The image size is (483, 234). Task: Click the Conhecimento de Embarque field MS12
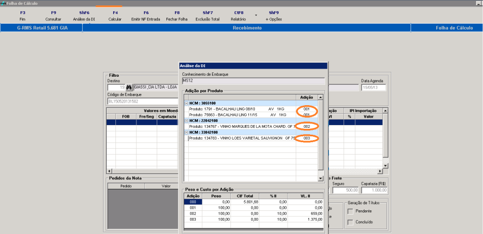(253, 81)
